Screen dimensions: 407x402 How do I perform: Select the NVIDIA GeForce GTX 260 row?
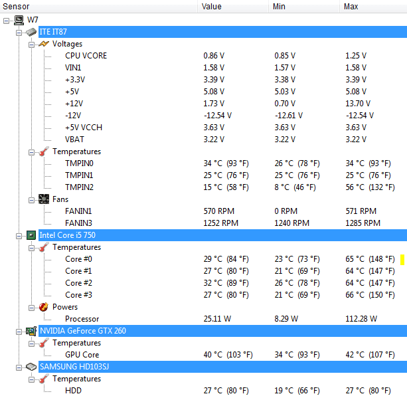222,331
